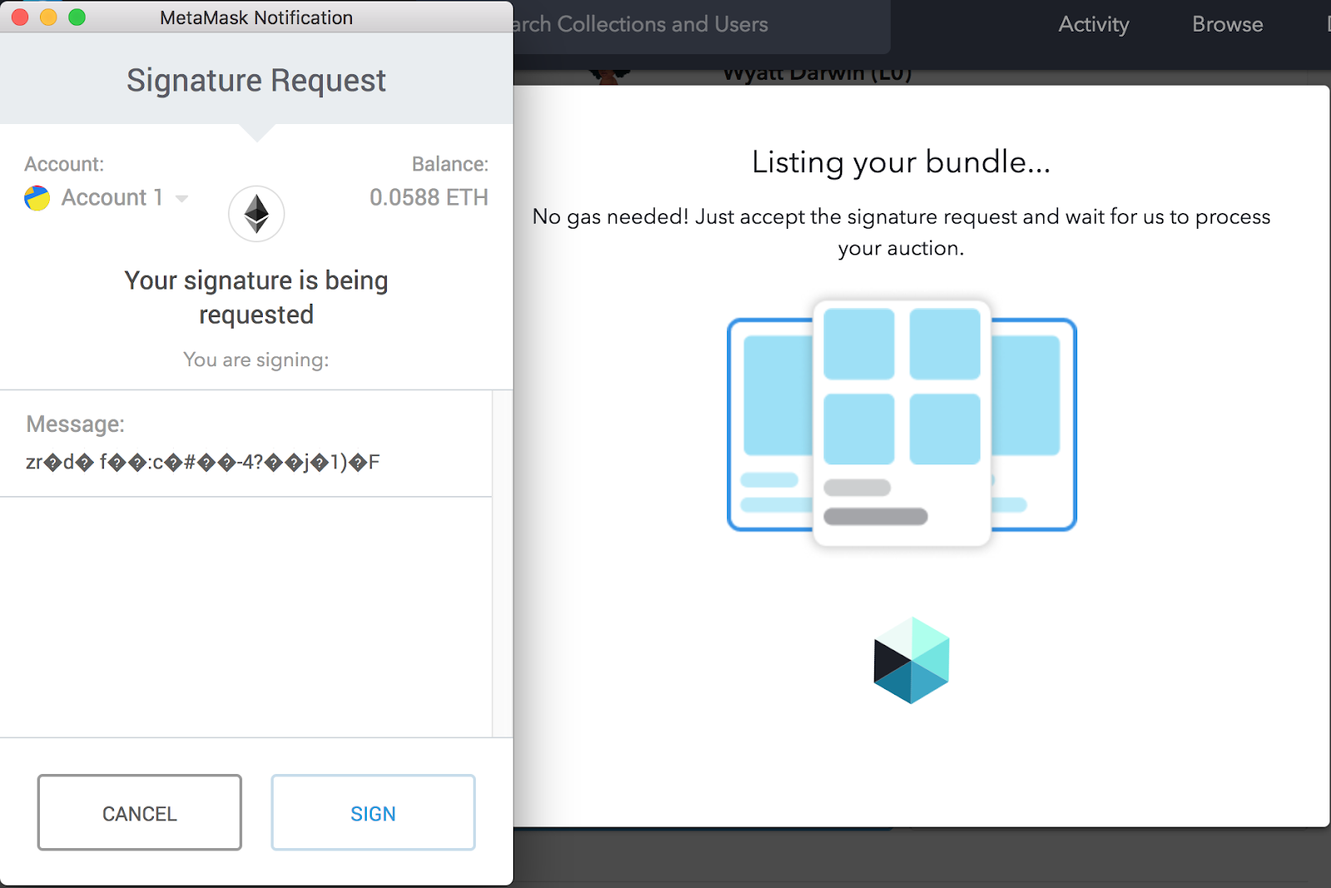1331x888 pixels.
Task: Select the 0.0588 ETH balance text
Action: tap(428, 197)
